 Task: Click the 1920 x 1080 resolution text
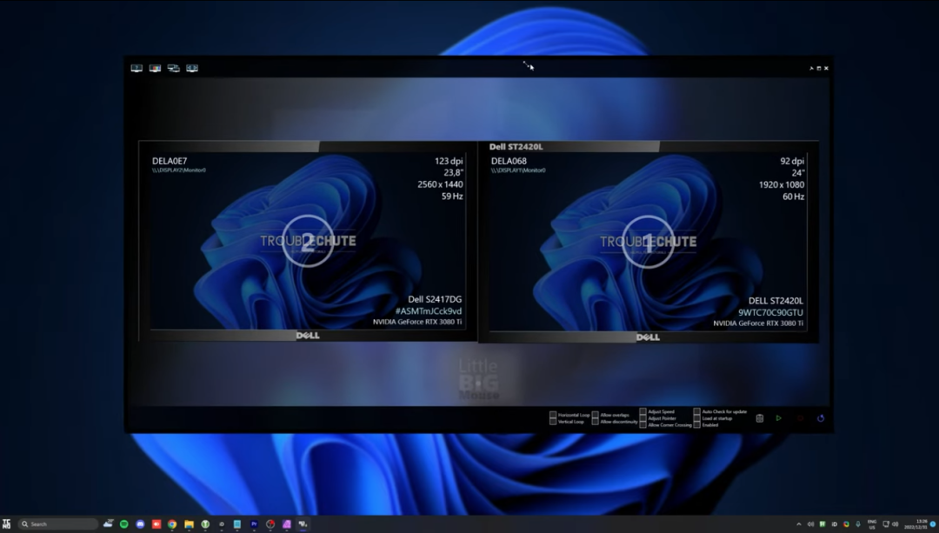tap(782, 184)
